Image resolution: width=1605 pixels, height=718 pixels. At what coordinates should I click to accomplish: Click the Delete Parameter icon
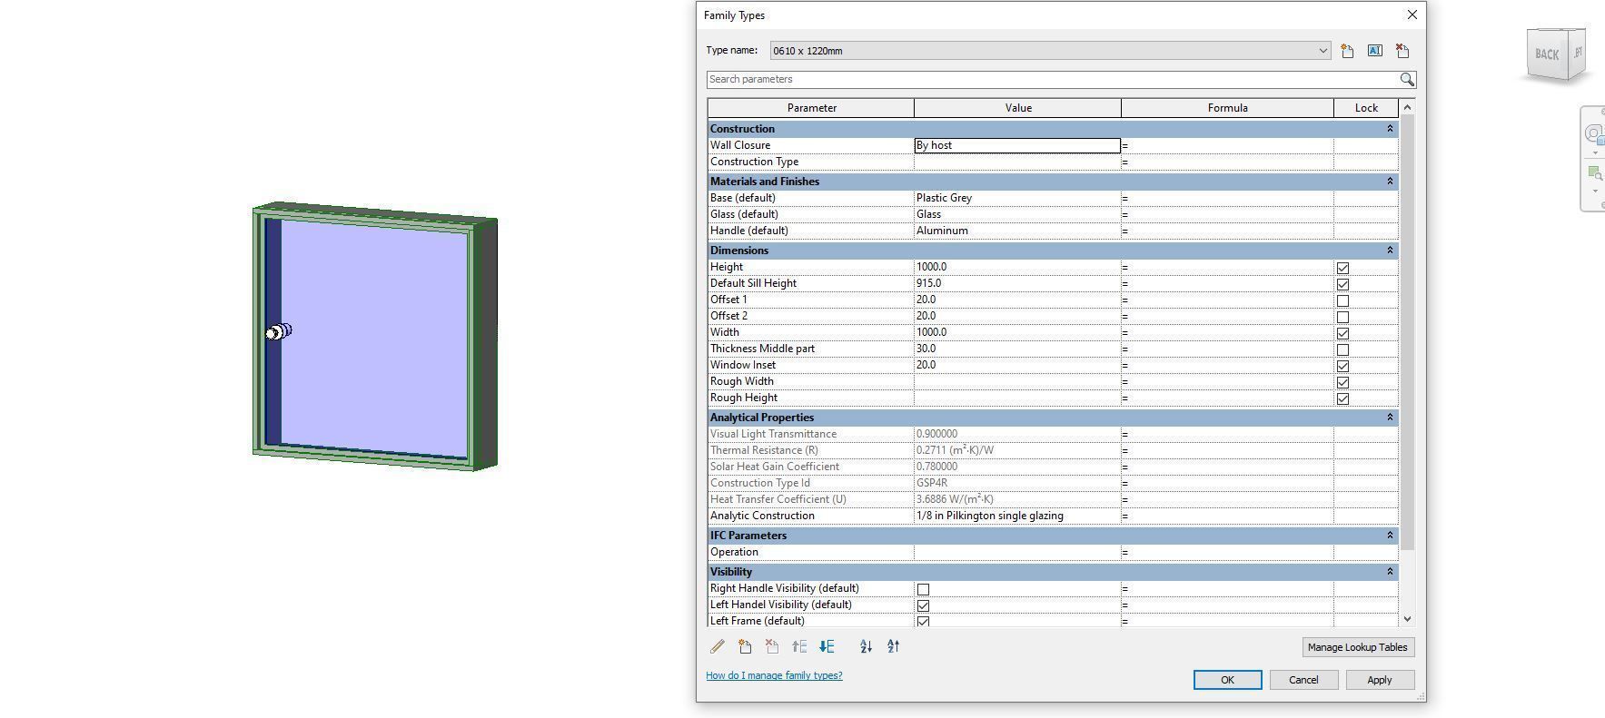tap(772, 647)
